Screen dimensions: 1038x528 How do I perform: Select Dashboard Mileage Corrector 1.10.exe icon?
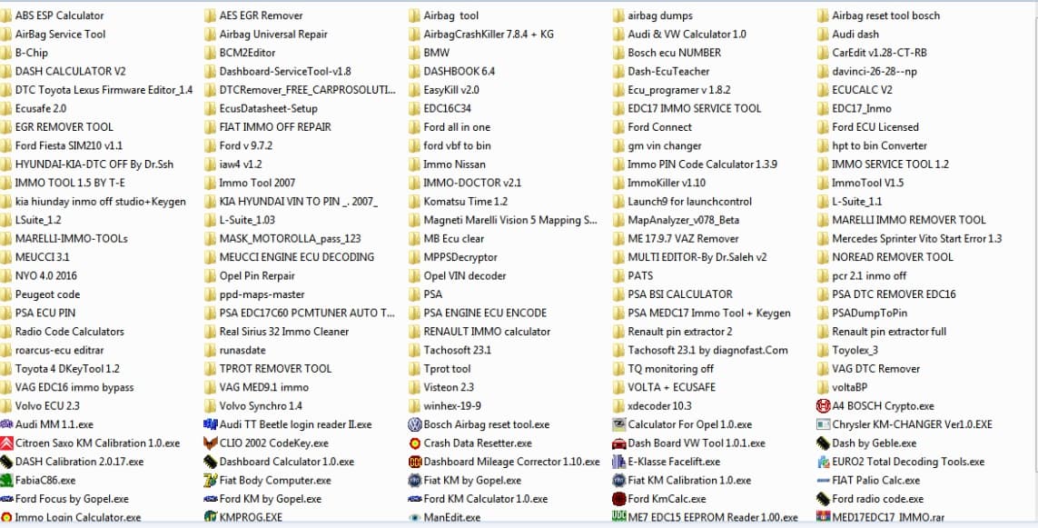414,462
